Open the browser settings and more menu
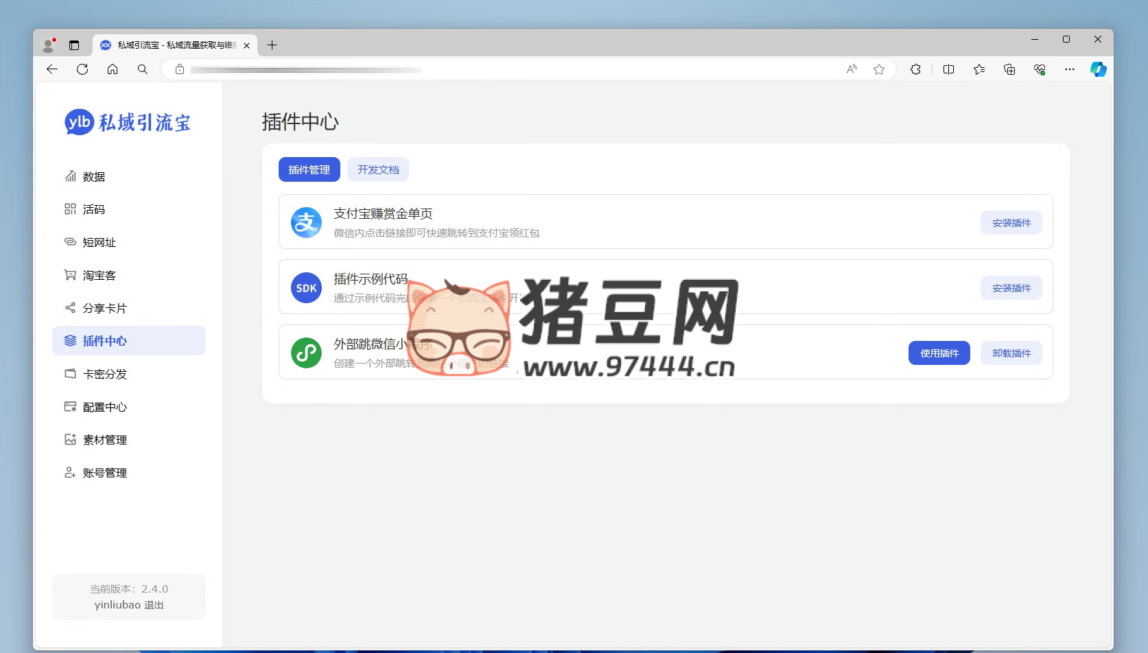 pos(1070,69)
